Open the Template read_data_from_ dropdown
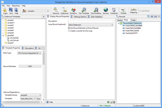162x108 pixels. click(34, 99)
